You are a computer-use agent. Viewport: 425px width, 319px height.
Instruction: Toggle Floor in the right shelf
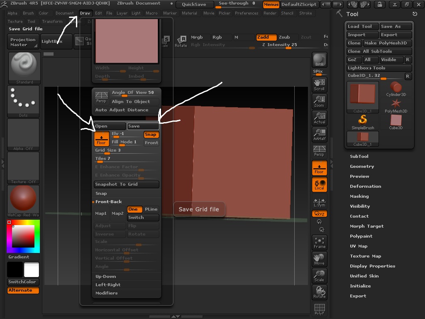pyautogui.click(x=319, y=168)
